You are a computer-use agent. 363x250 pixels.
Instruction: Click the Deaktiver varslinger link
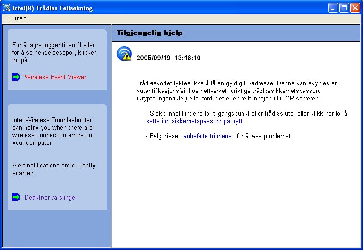tap(51, 197)
